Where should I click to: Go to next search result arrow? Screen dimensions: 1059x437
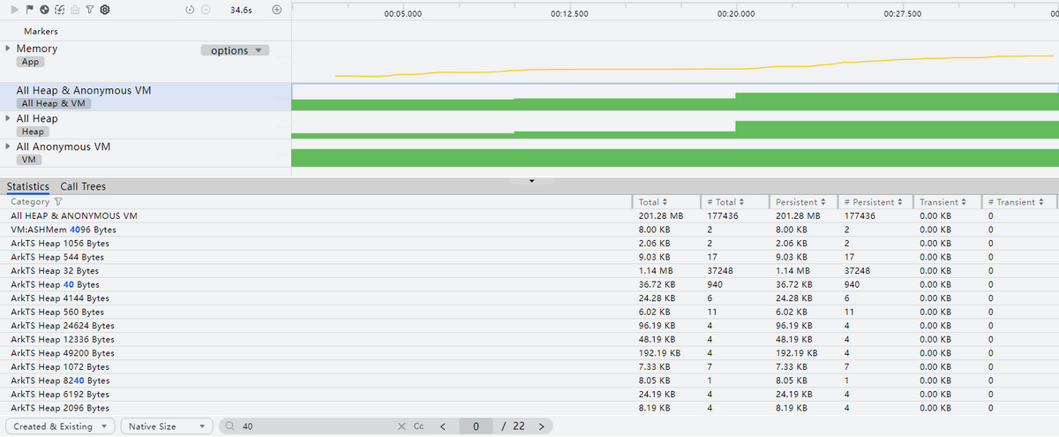[x=541, y=426]
